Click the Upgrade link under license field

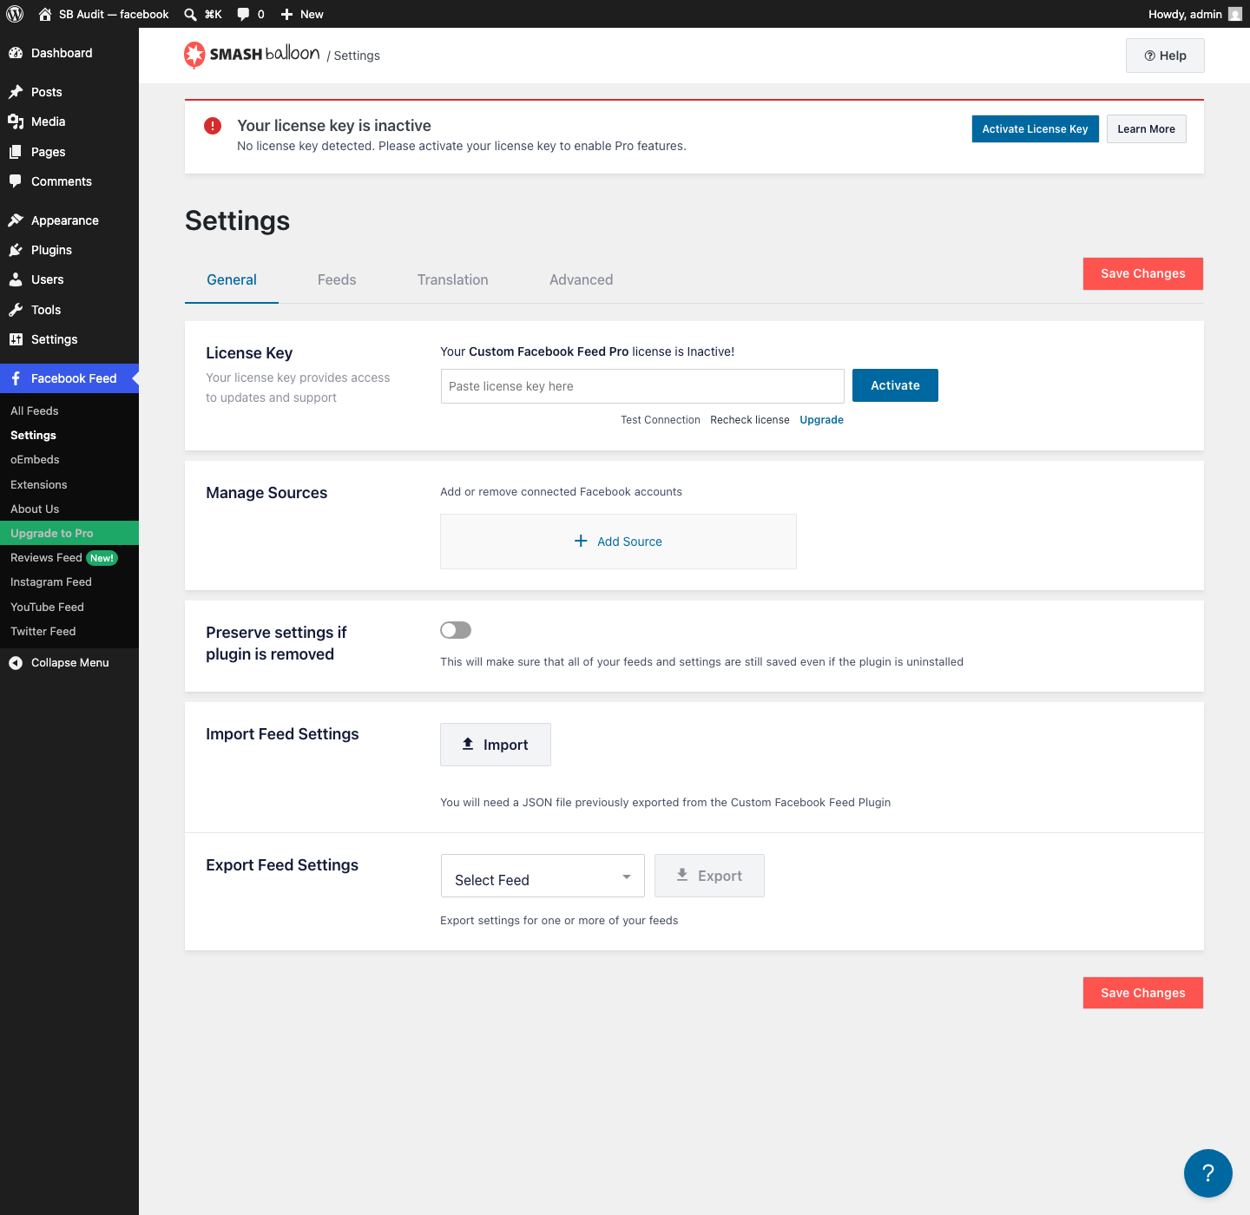click(821, 420)
